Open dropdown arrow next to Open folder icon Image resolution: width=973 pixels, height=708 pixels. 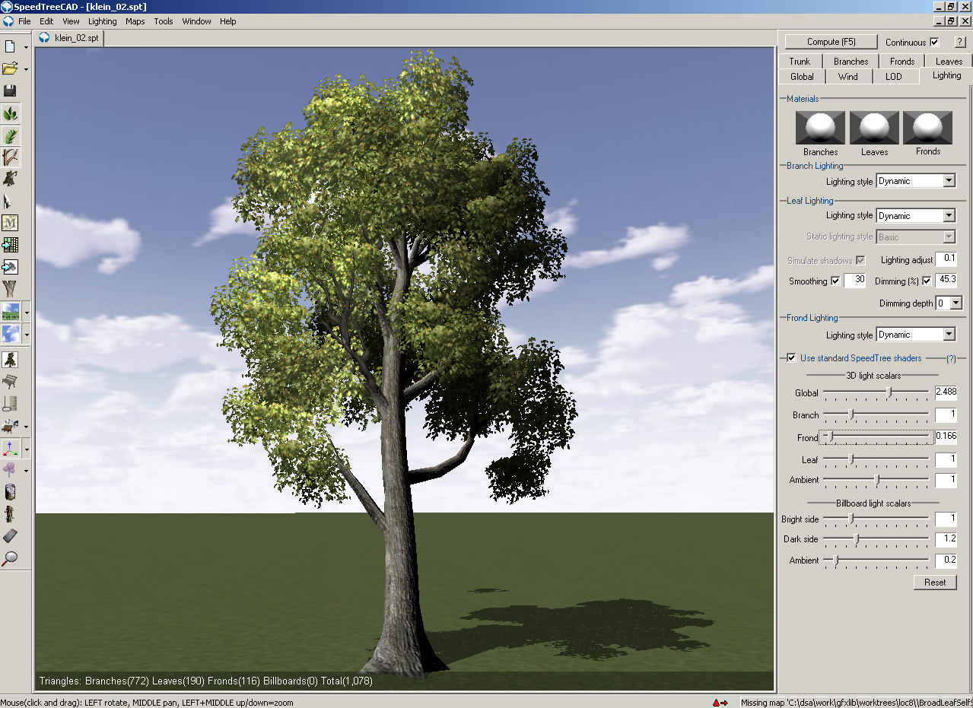26,69
